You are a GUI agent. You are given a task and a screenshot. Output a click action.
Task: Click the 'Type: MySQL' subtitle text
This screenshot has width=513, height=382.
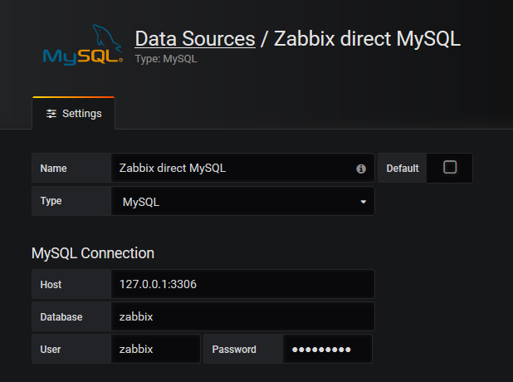[166, 59]
